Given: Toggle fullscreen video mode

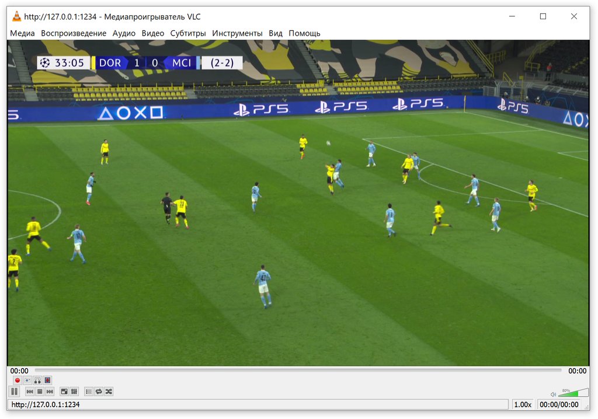Looking at the screenshot, I should coord(65,392).
